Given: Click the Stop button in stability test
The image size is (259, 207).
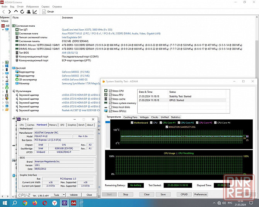Looking at the screenshot, I should pos(126,194).
